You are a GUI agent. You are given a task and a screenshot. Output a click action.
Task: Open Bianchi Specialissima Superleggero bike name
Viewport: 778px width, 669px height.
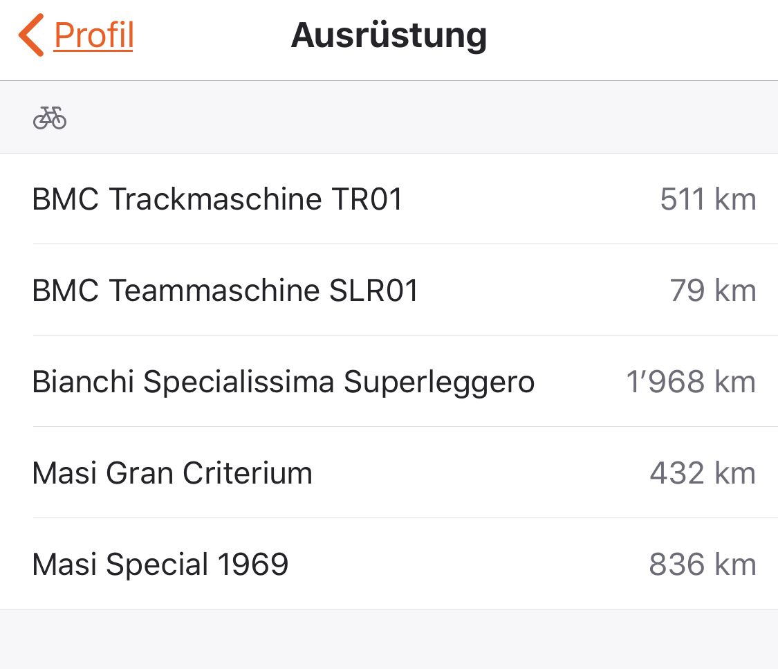[x=283, y=382]
